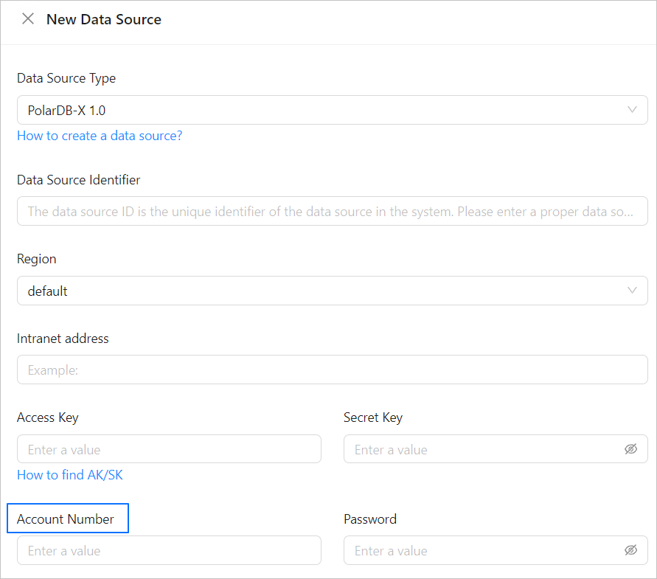Close the New Data Source panel
657x579 pixels.
tap(28, 19)
